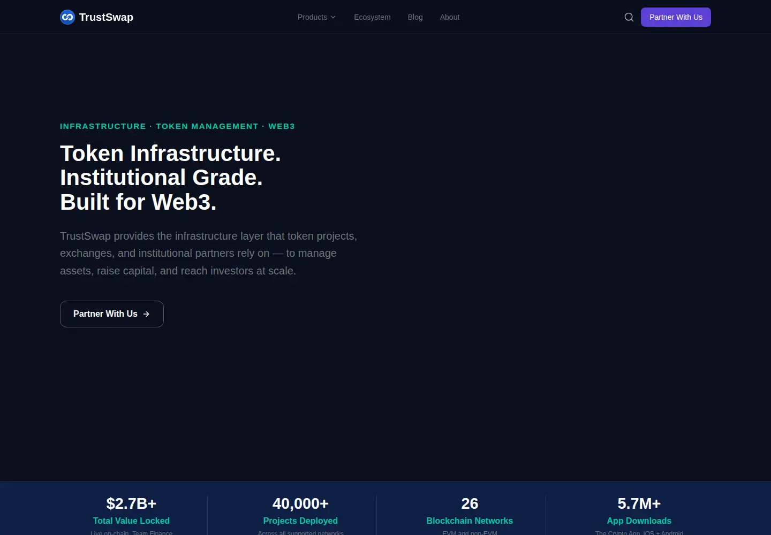Open the Products menu
Screen dimensions: 771x535
(x=317, y=17)
